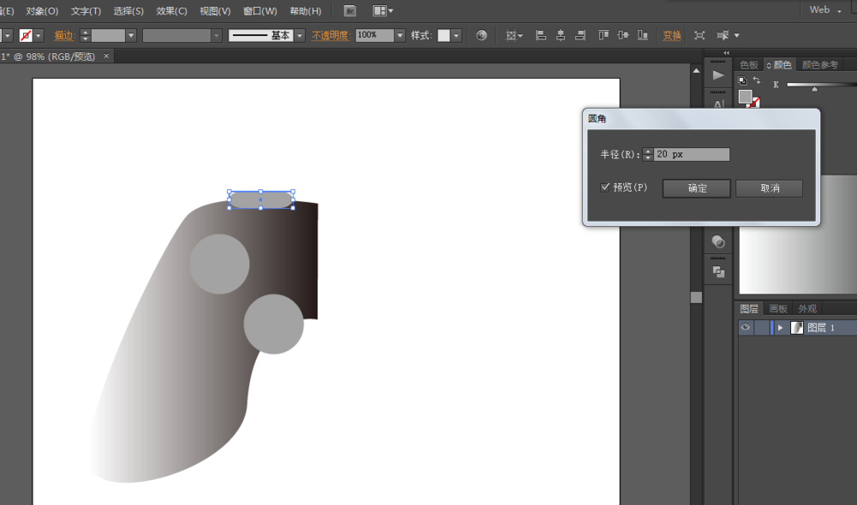Open the Transparency panel circle icon
Viewport: 857px width, 505px height.
pyautogui.click(x=718, y=242)
